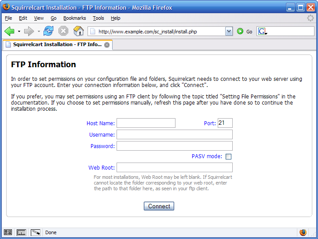Click the Connect button
The width and height of the screenshot is (318, 239).
pyautogui.click(x=159, y=206)
